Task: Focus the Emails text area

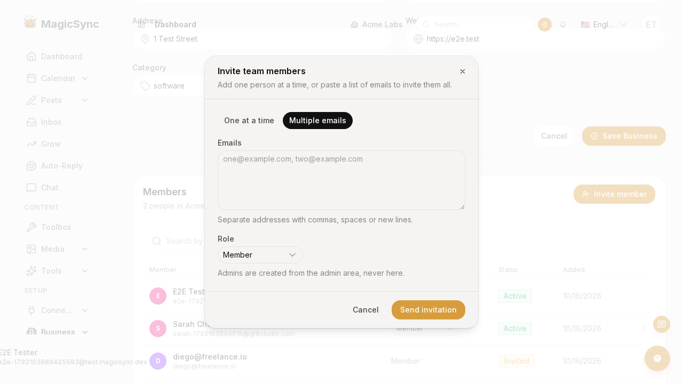Action: pos(341,180)
